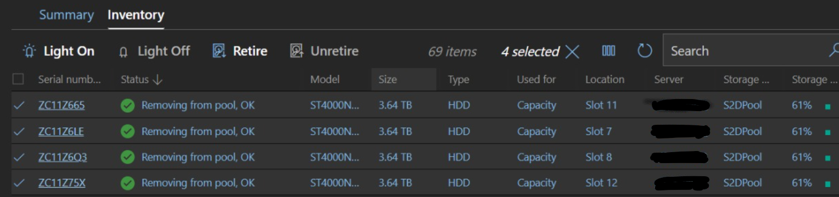Open the ZC11Z6Q3 drive details link
The height and width of the screenshot is (197, 839).
(x=63, y=157)
